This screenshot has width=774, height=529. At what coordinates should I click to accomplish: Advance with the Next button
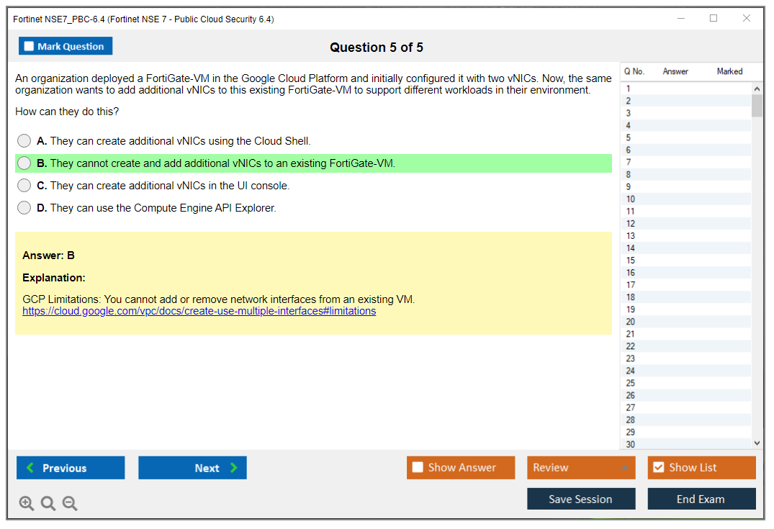coord(192,468)
